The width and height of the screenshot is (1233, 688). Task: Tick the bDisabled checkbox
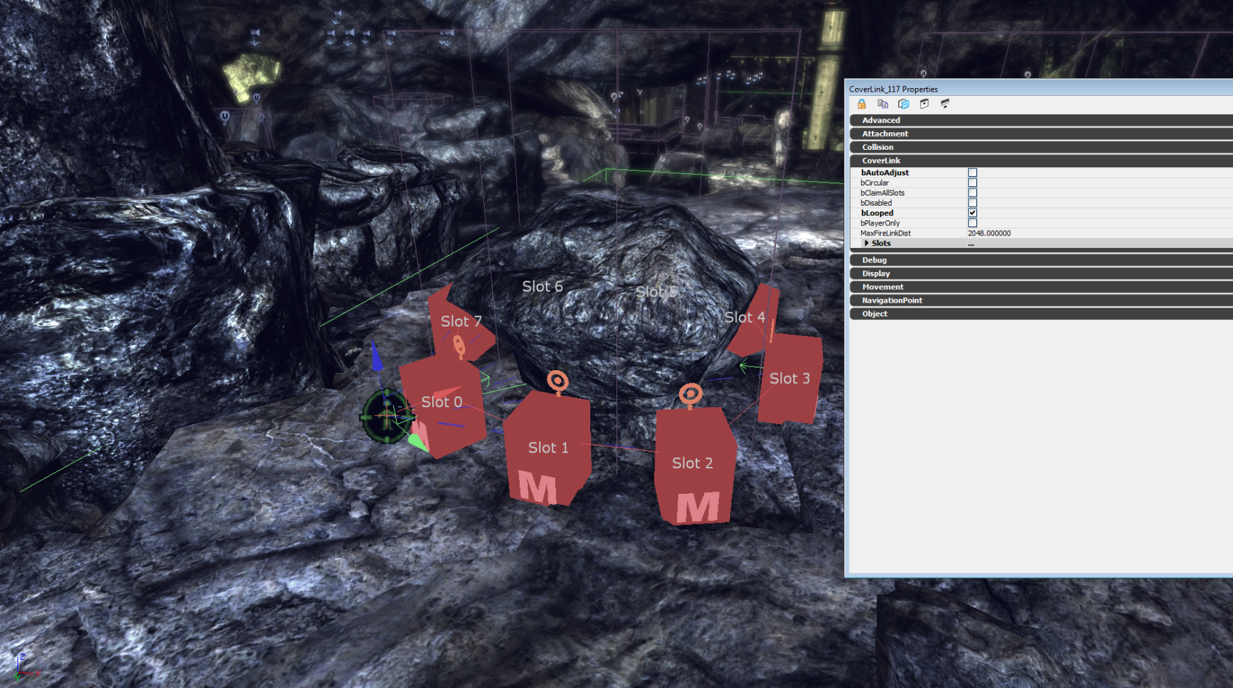[972, 203]
